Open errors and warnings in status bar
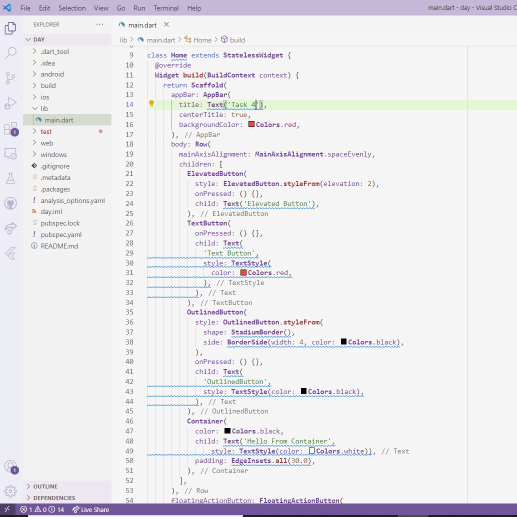 point(42,509)
